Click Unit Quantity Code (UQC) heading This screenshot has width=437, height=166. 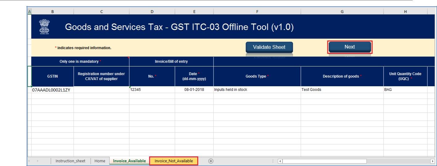tap(405, 76)
